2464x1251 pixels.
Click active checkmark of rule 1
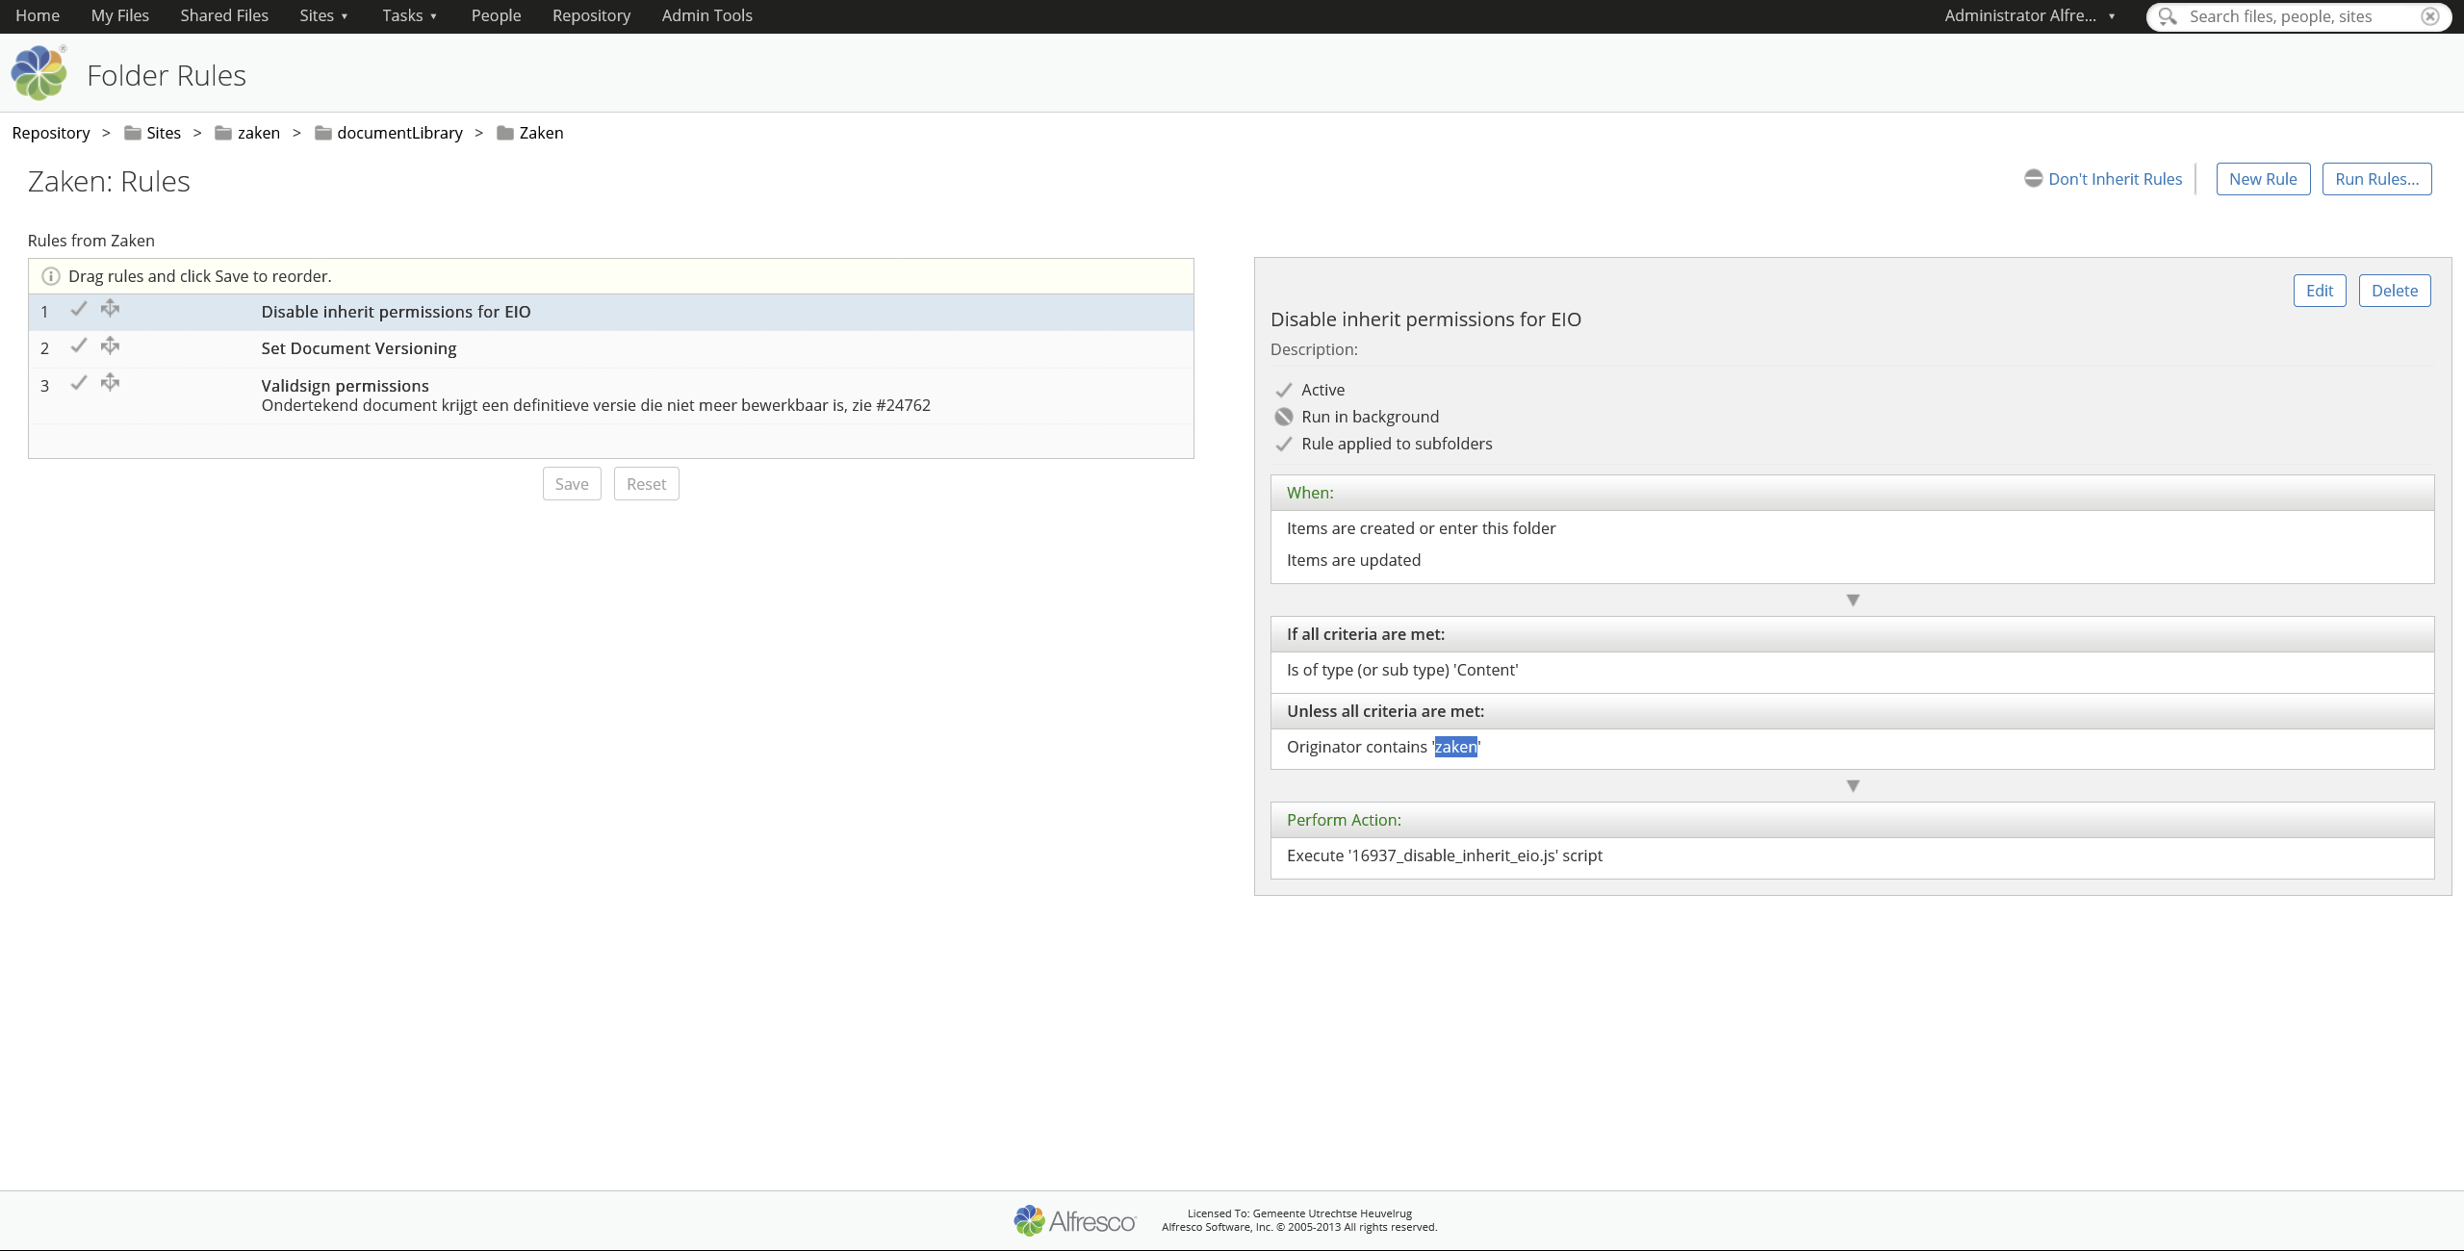[x=79, y=308]
